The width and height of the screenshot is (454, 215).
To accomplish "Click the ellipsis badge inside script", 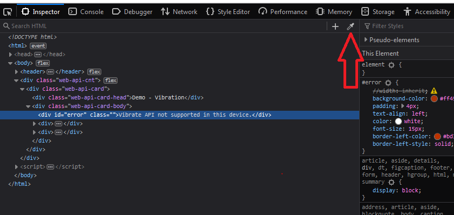I will pos(50,167).
